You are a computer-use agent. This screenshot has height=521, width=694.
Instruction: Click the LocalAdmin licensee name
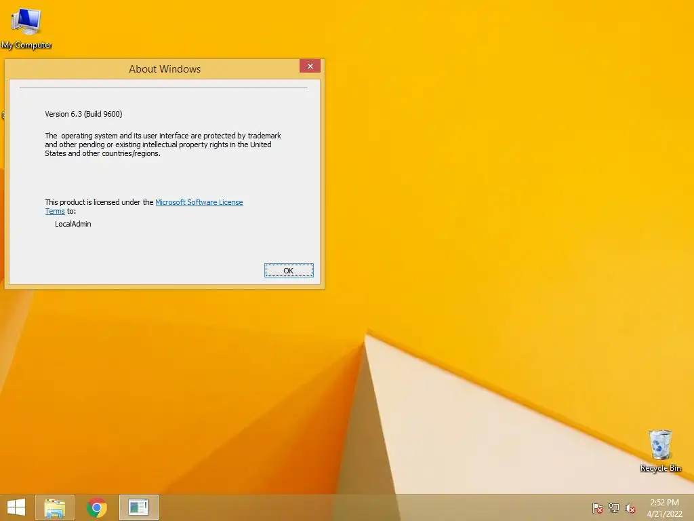[x=73, y=224]
